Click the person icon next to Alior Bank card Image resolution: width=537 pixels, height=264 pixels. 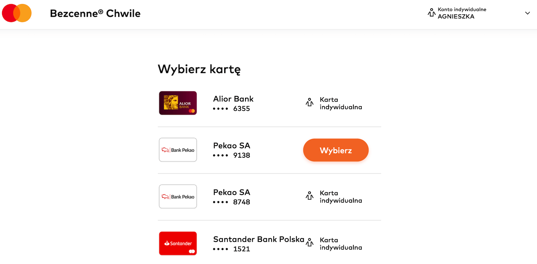click(309, 102)
